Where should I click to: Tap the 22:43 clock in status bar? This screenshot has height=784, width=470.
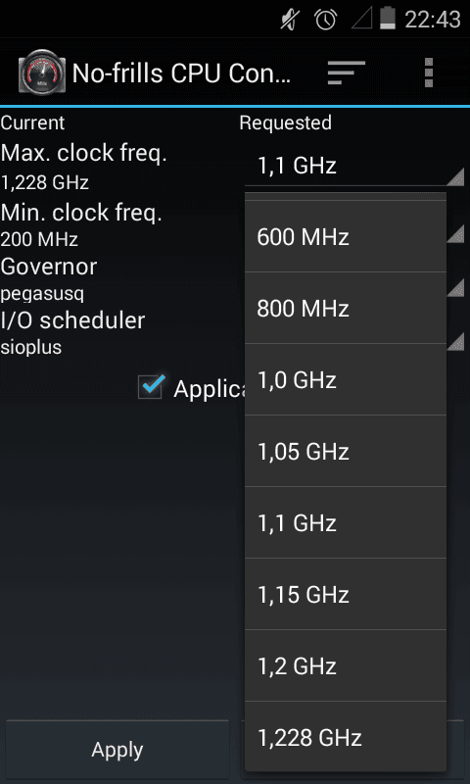pos(432,20)
